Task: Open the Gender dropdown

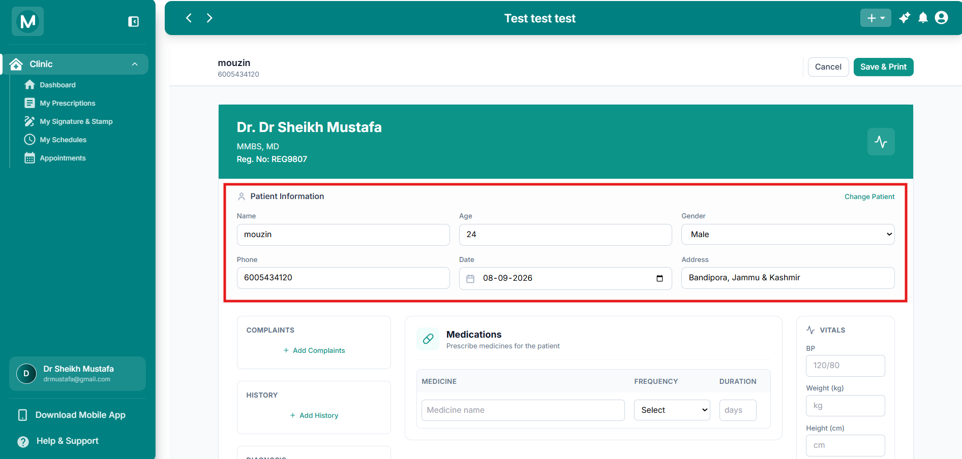Action: (788, 235)
